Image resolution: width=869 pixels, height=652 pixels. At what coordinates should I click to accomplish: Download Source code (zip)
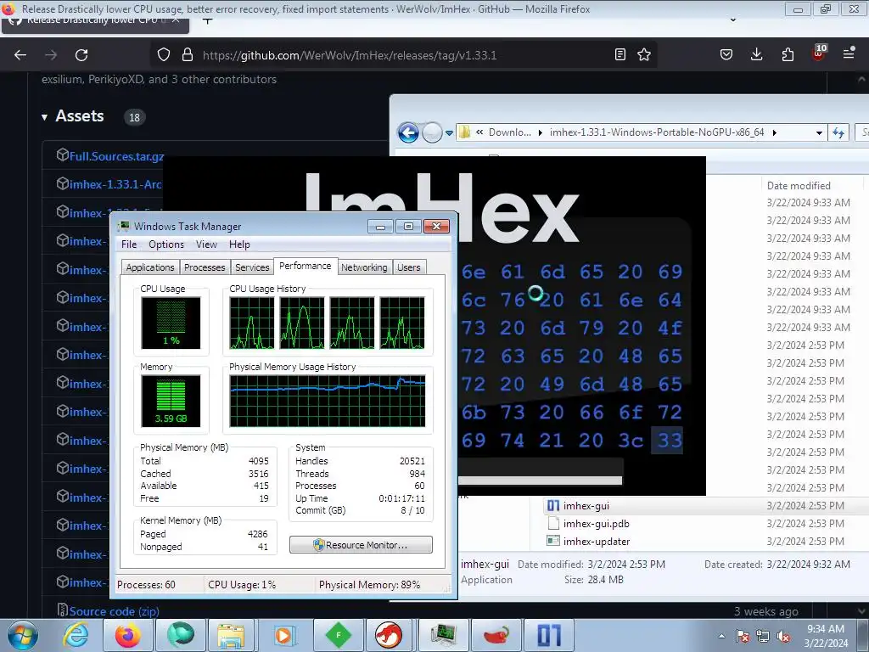(115, 611)
